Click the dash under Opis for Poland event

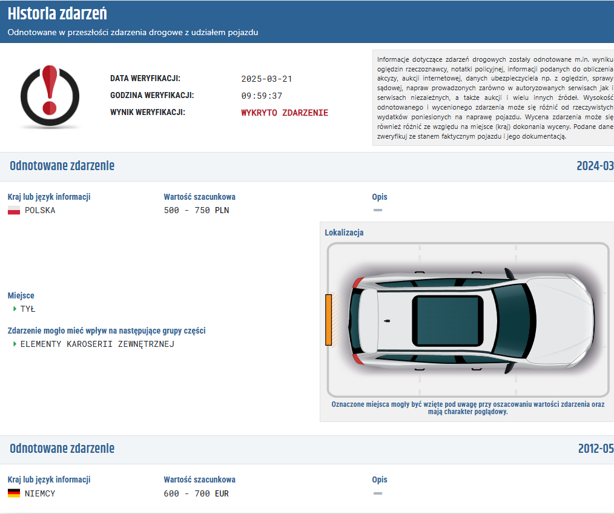[x=378, y=210]
